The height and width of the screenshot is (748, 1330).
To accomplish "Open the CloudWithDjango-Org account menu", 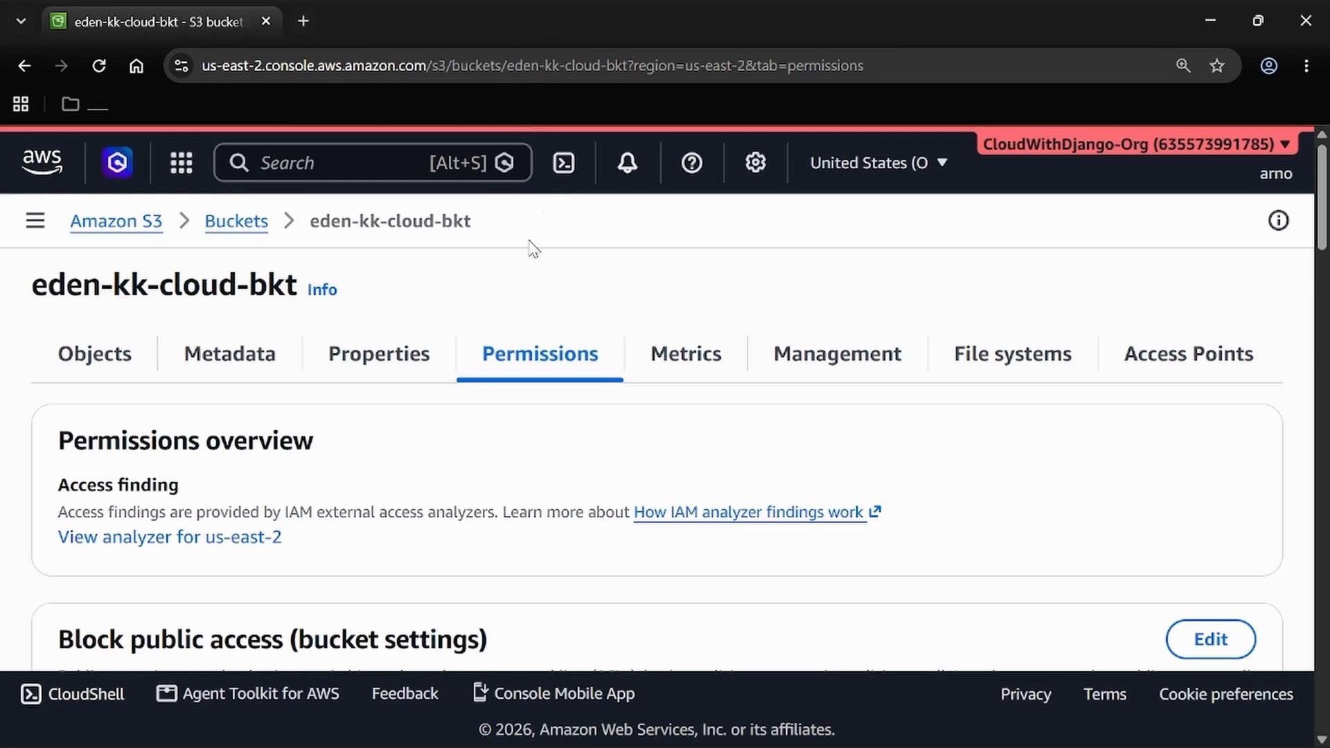I will pyautogui.click(x=1136, y=144).
